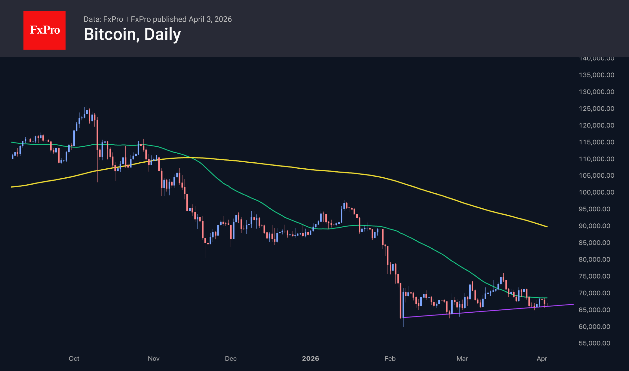Click the 75,000.00 price axis label

click(x=594, y=276)
